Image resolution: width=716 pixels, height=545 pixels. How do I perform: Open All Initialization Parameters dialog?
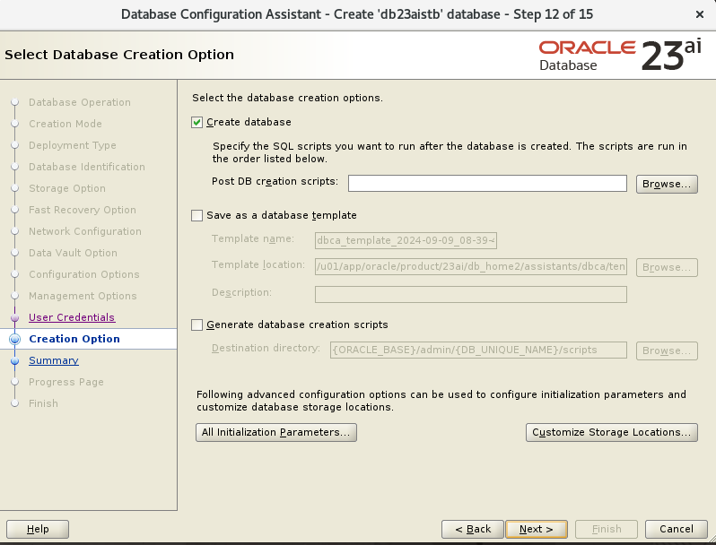(276, 432)
